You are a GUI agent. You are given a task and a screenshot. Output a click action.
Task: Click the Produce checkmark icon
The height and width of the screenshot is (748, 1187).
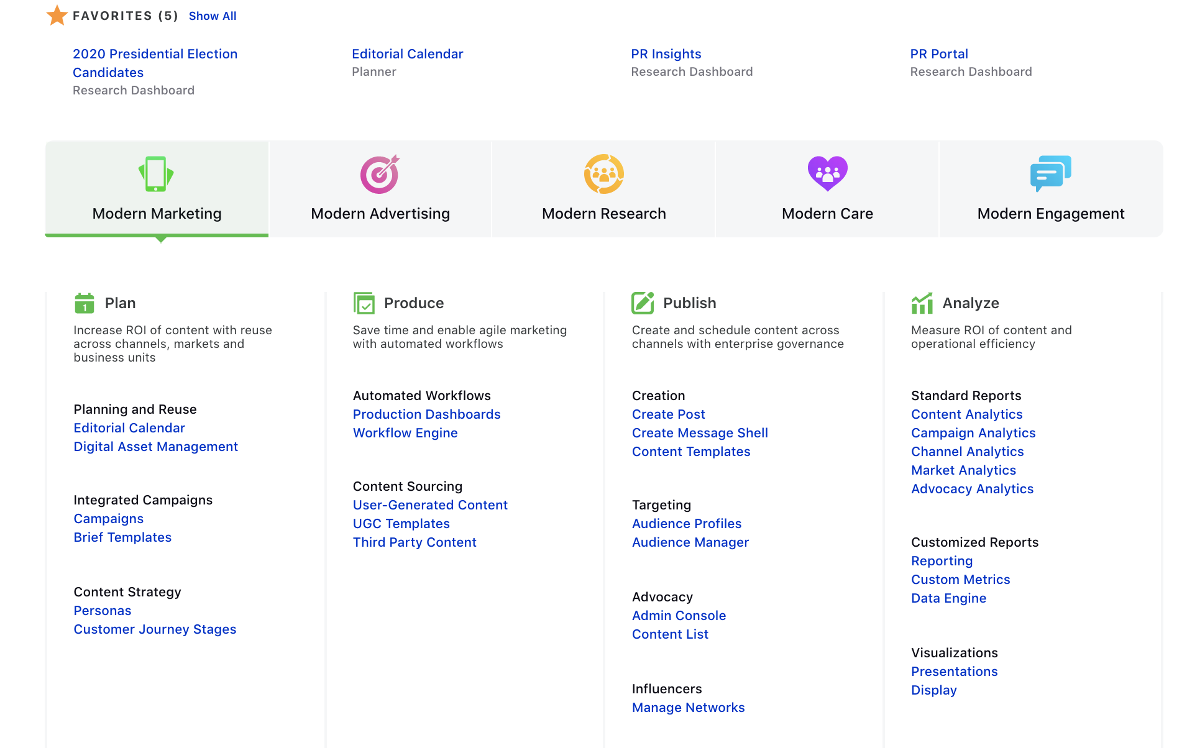pos(364,303)
